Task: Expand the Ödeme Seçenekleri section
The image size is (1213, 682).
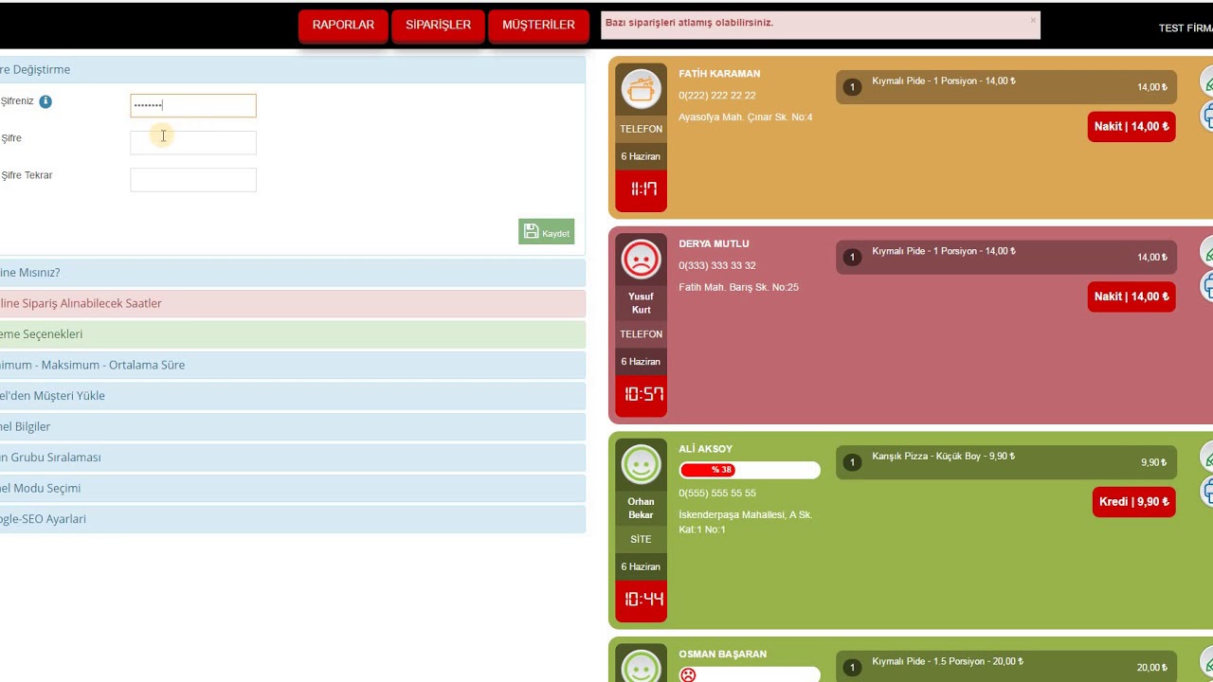Action: coord(292,334)
